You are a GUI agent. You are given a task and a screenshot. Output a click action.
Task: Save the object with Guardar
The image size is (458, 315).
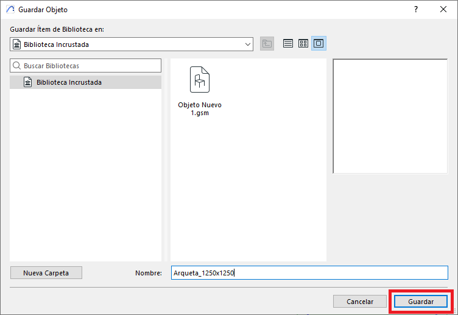coord(421,302)
